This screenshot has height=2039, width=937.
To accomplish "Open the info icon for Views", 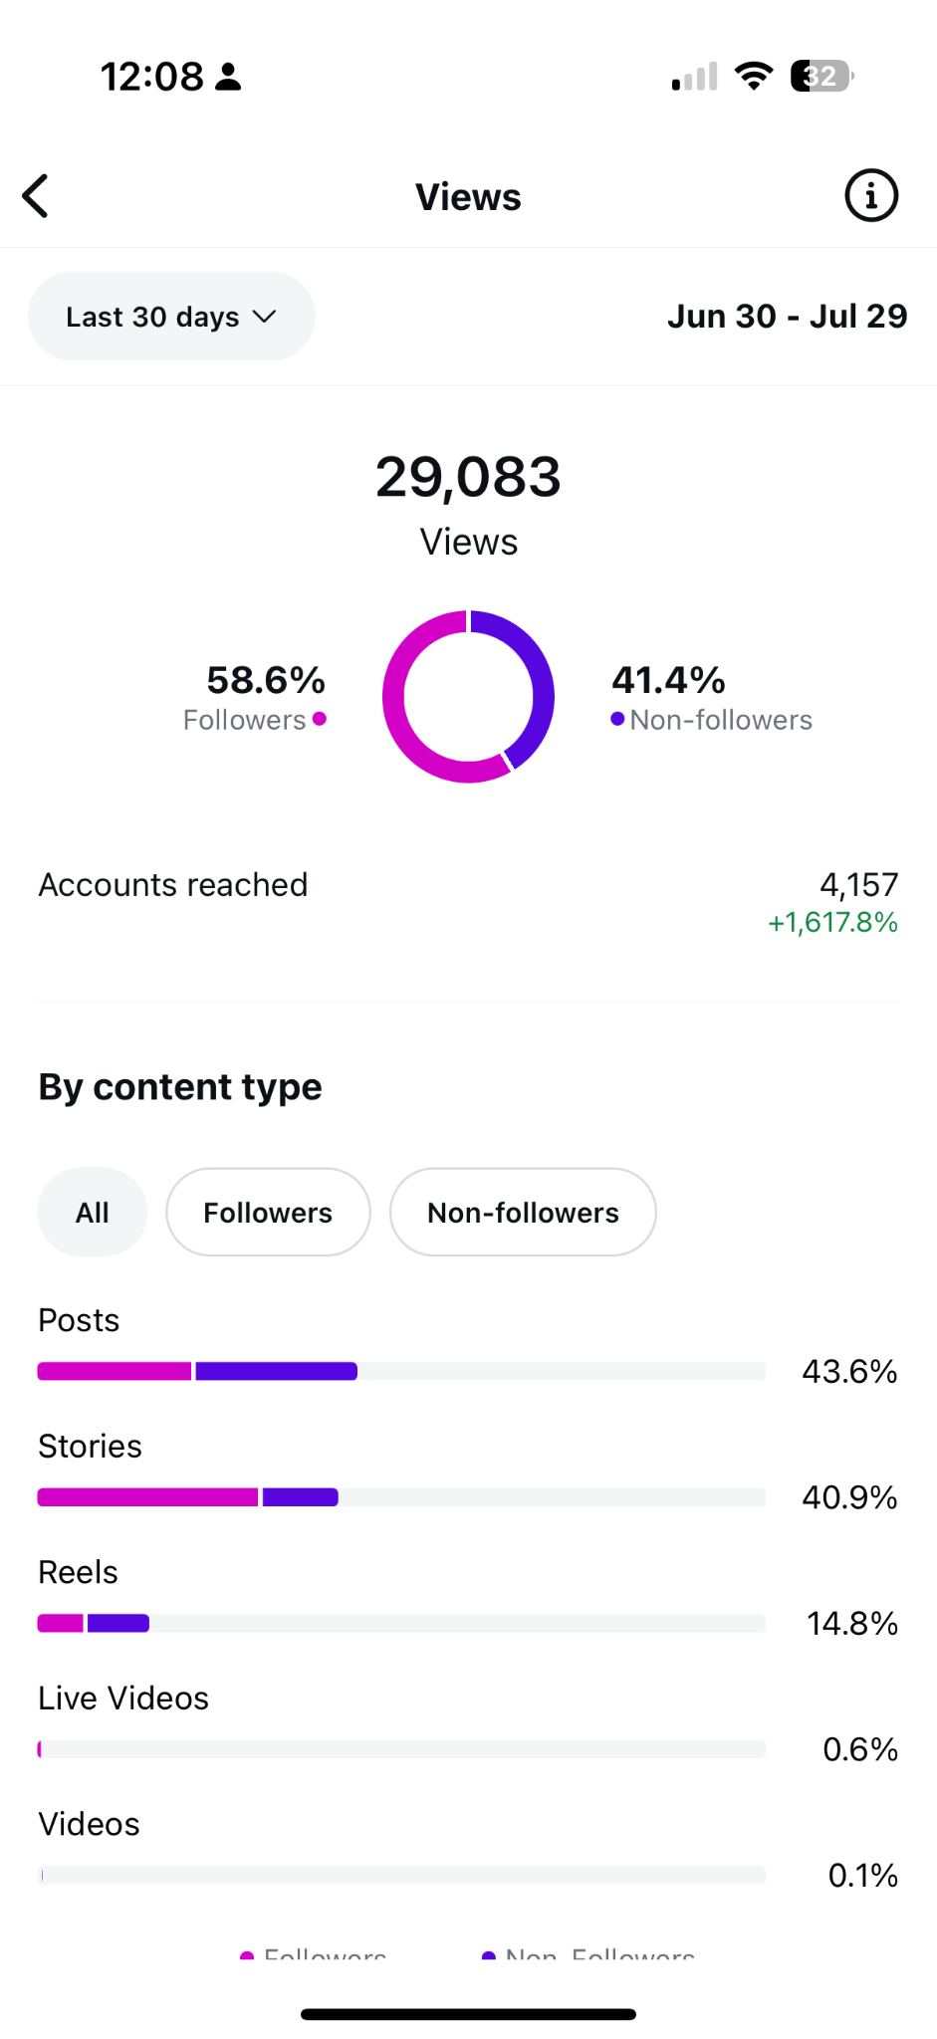I will coord(871,196).
